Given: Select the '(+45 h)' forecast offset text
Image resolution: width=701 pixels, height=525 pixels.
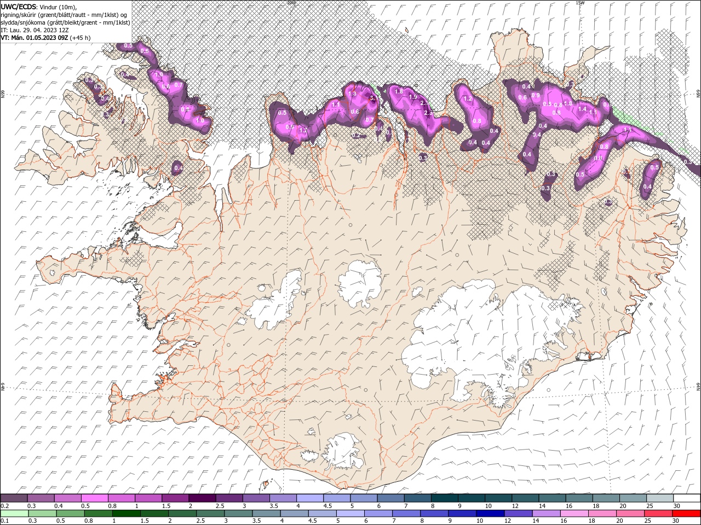Looking at the screenshot, I should (x=81, y=38).
